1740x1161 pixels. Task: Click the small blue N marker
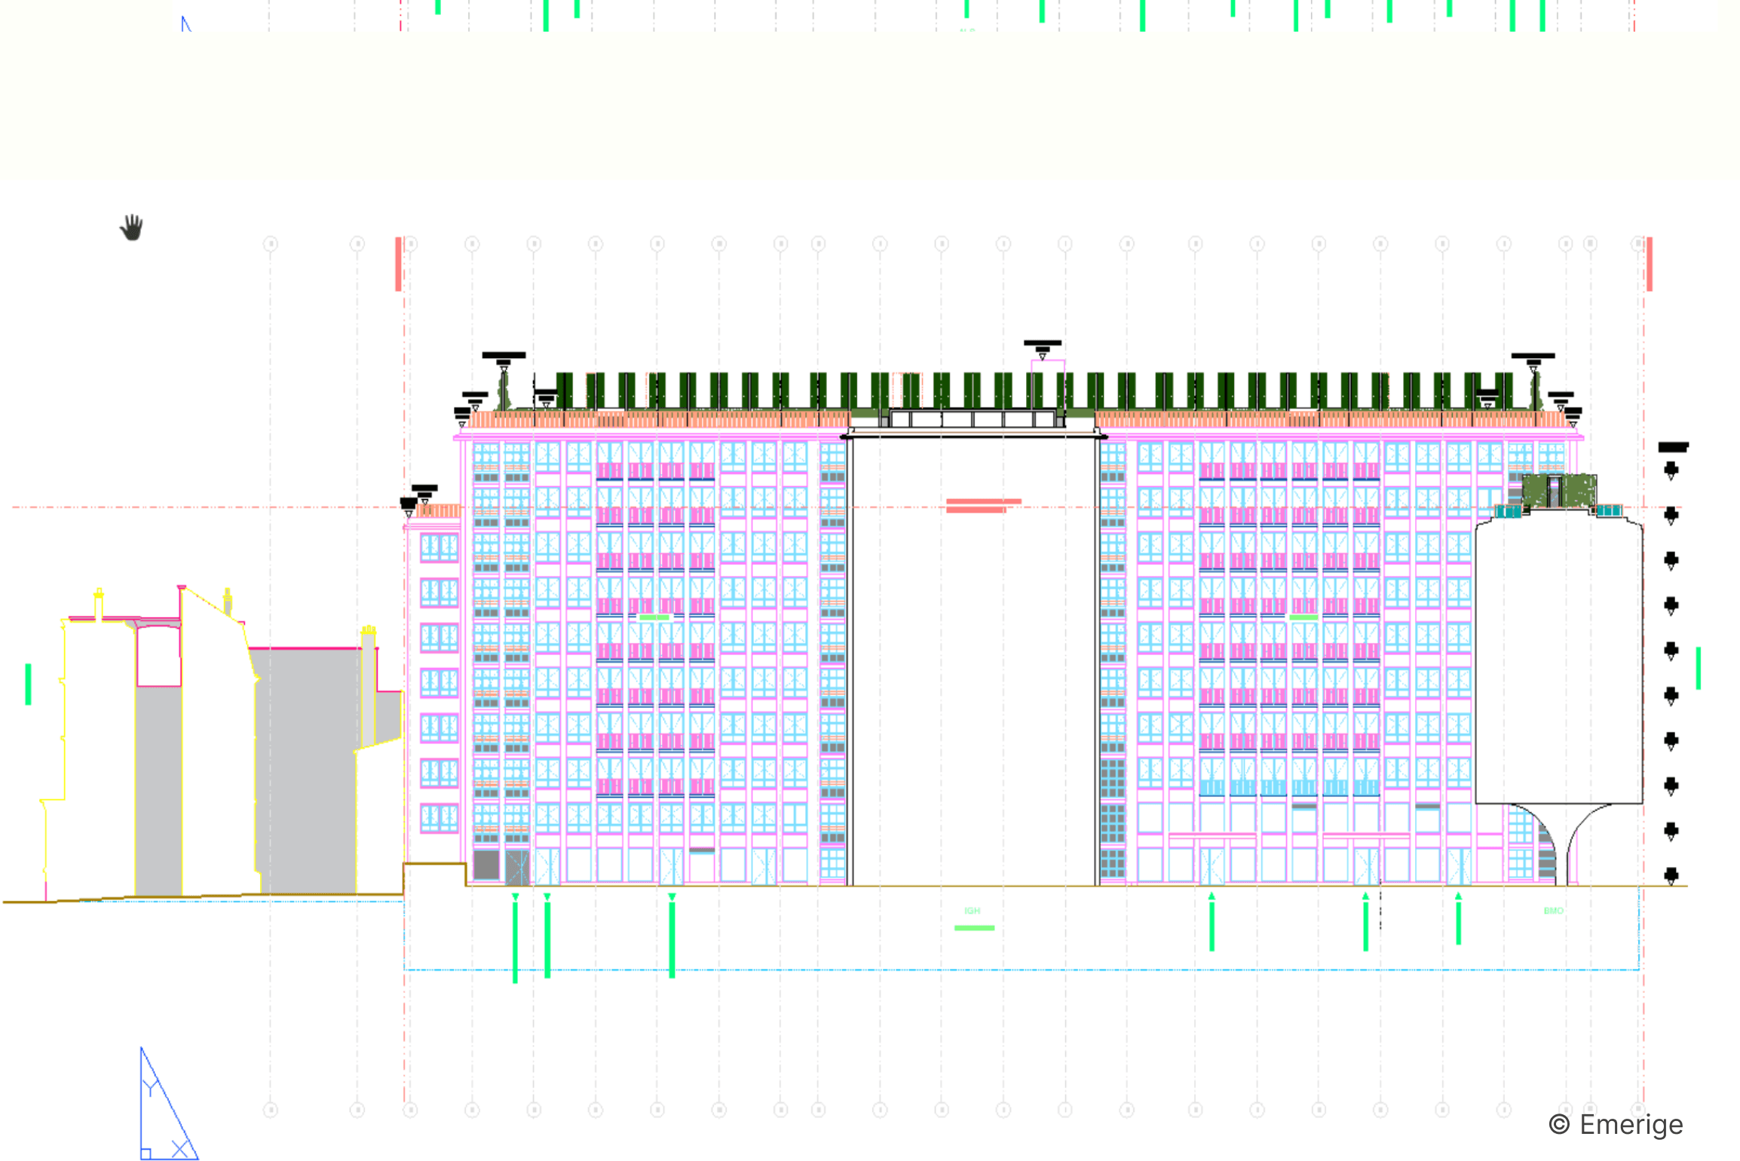[185, 23]
